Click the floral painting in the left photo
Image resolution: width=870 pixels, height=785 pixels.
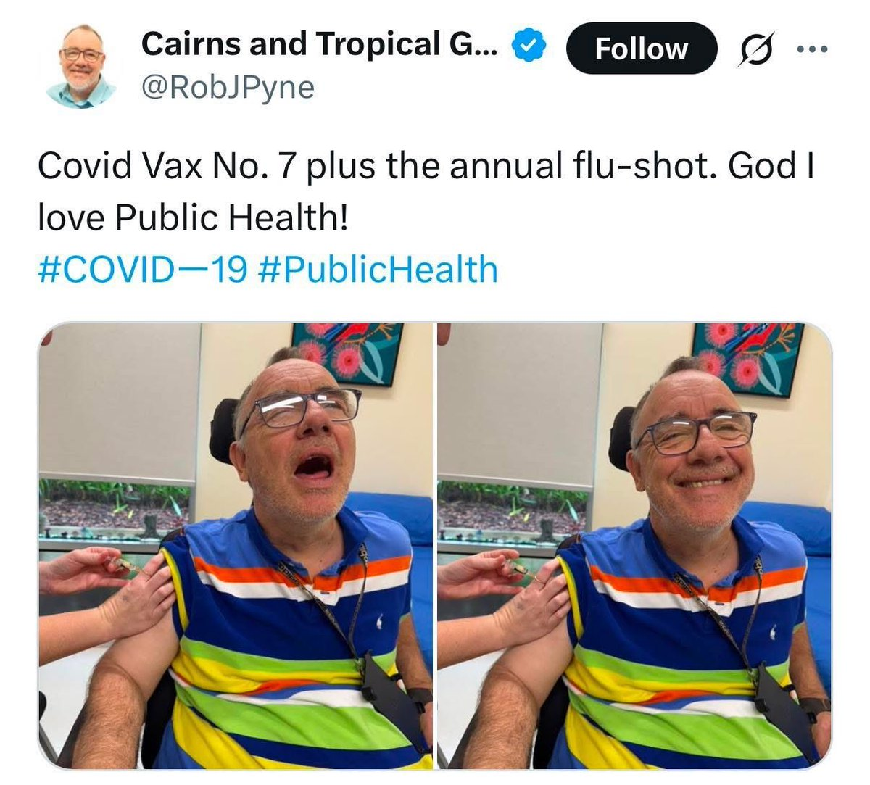(x=347, y=353)
